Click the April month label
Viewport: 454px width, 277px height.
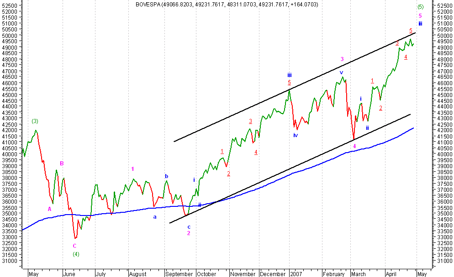pos(391,274)
